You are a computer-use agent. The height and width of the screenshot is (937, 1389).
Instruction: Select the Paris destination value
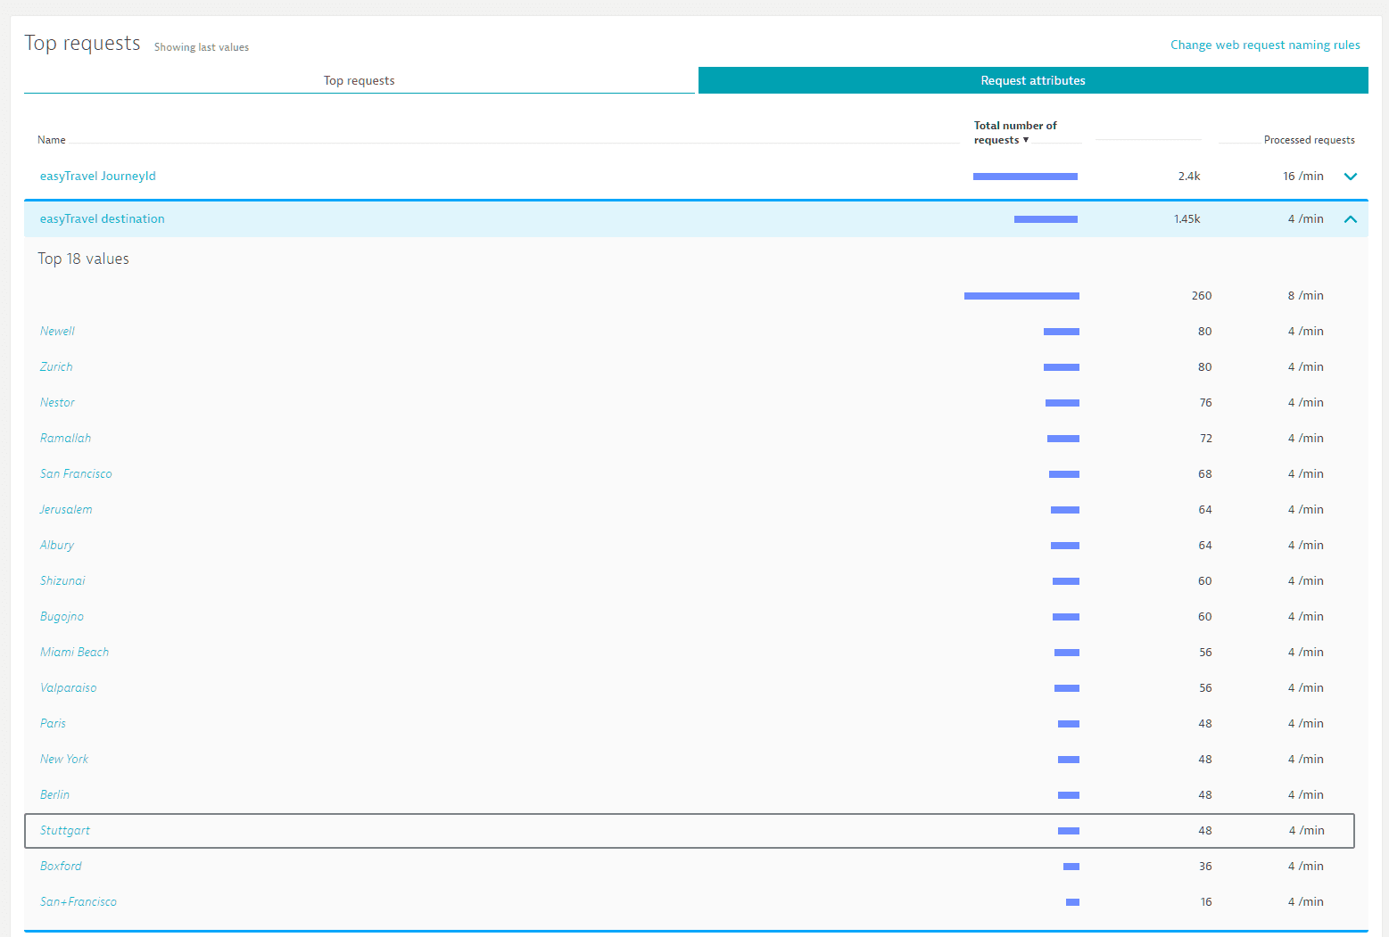click(53, 723)
